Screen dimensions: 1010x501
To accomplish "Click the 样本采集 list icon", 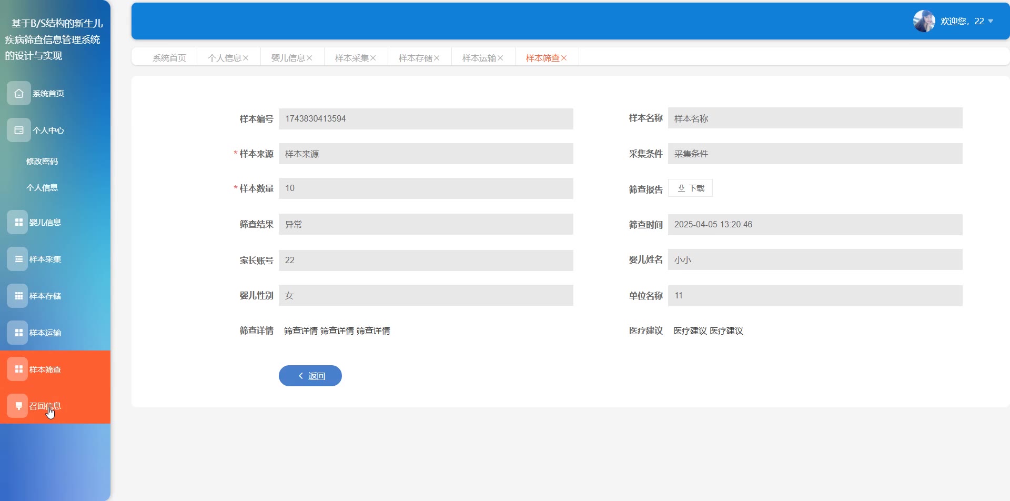I will pyautogui.click(x=18, y=259).
